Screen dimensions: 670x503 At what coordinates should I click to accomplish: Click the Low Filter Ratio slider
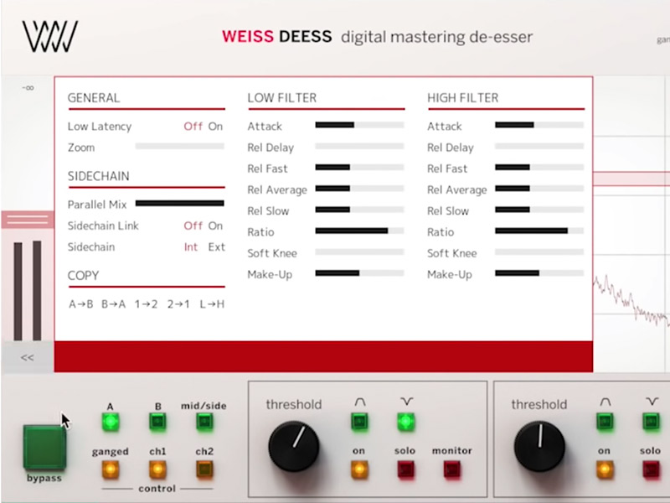(359, 231)
